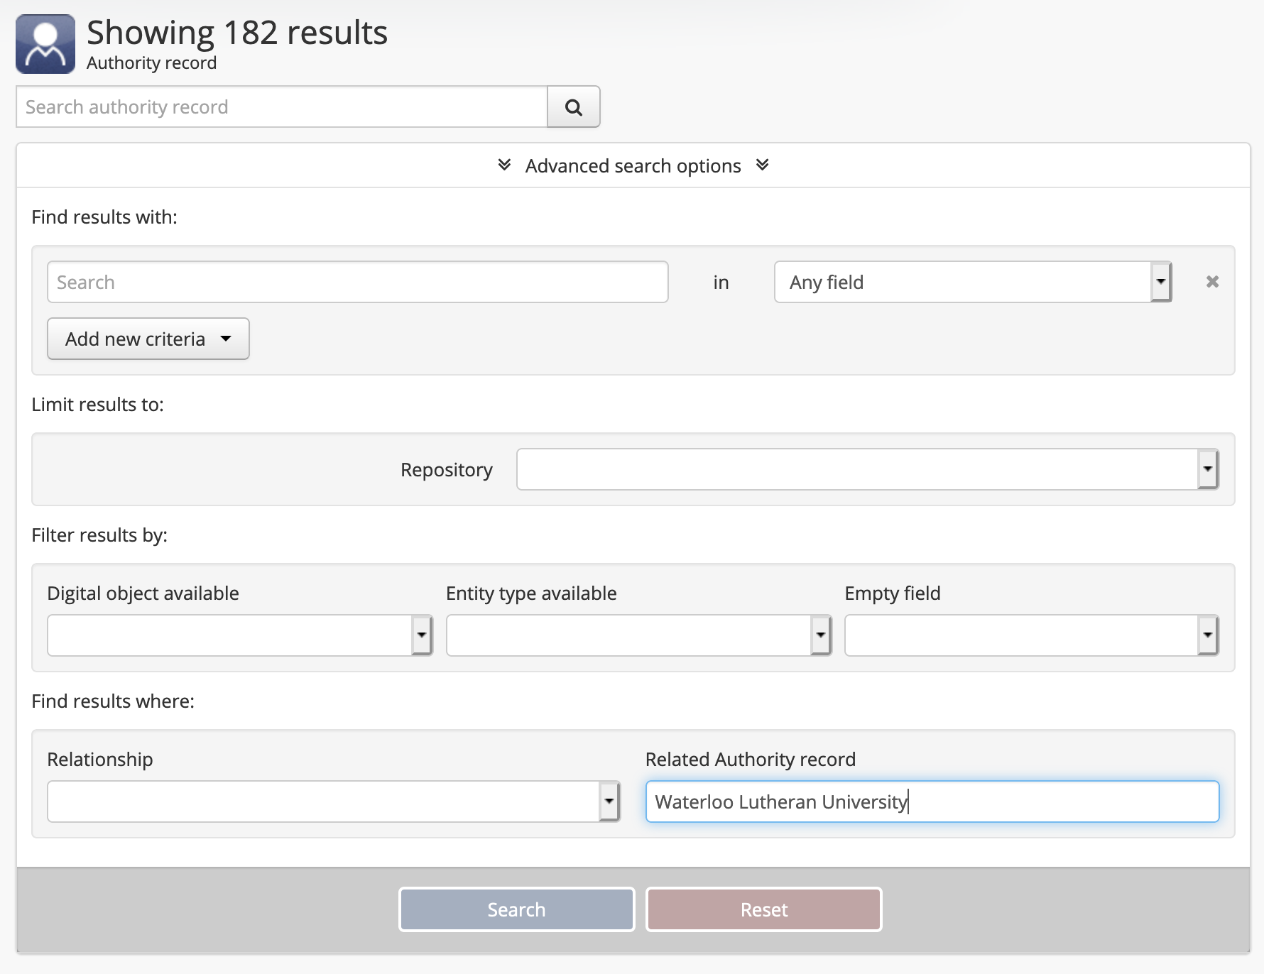Expand the Repository dropdown
This screenshot has height=974, width=1264.
(867, 469)
